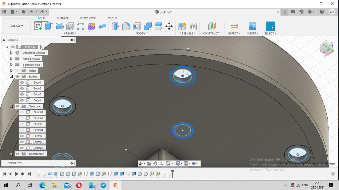Select the Offset Plane construct tool
The width and height of the screenshot is (339, 190).
(212, 26)
